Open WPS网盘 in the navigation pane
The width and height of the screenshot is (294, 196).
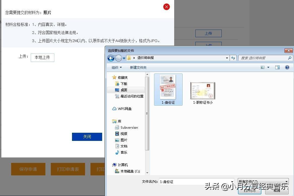[x=124, y=109]
